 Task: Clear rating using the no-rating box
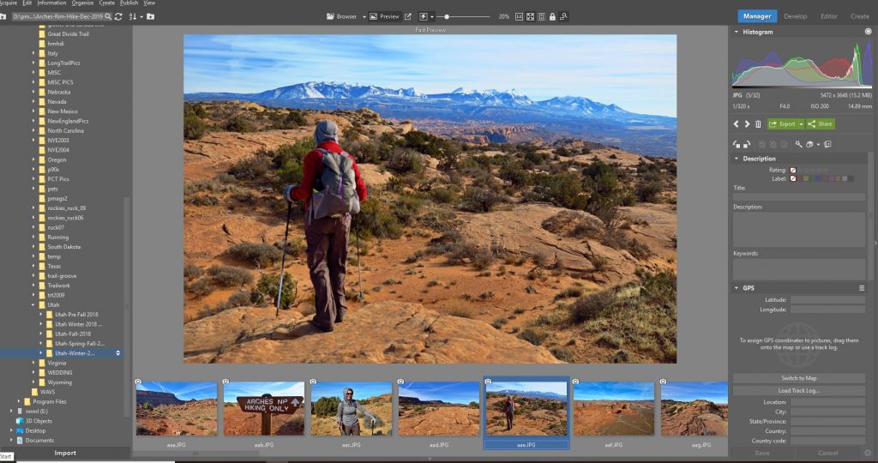coord(793,170)
